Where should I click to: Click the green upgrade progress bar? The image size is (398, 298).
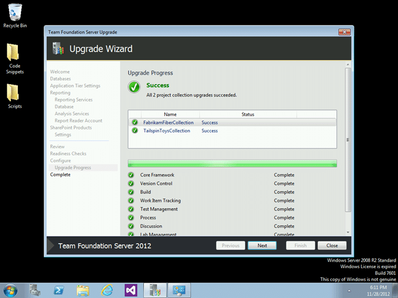tap(232, 163)
